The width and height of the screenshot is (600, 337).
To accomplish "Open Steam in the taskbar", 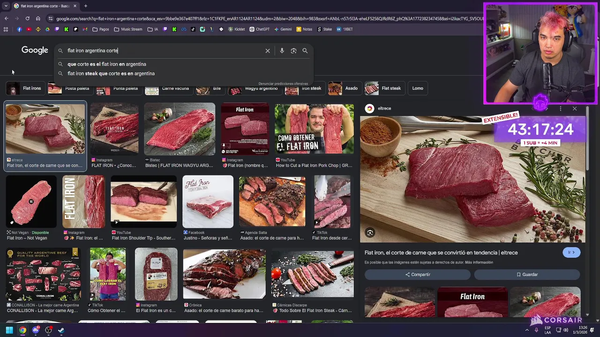I will pos(61,330).
